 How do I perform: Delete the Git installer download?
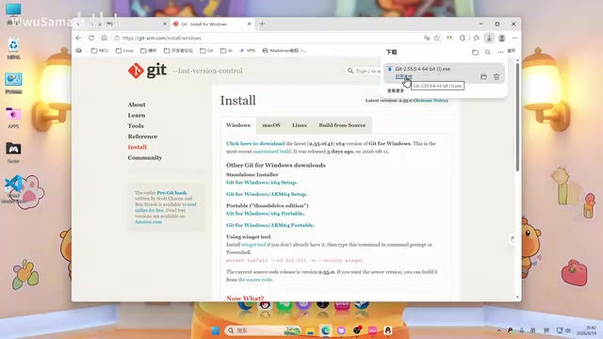click(497, 77)
